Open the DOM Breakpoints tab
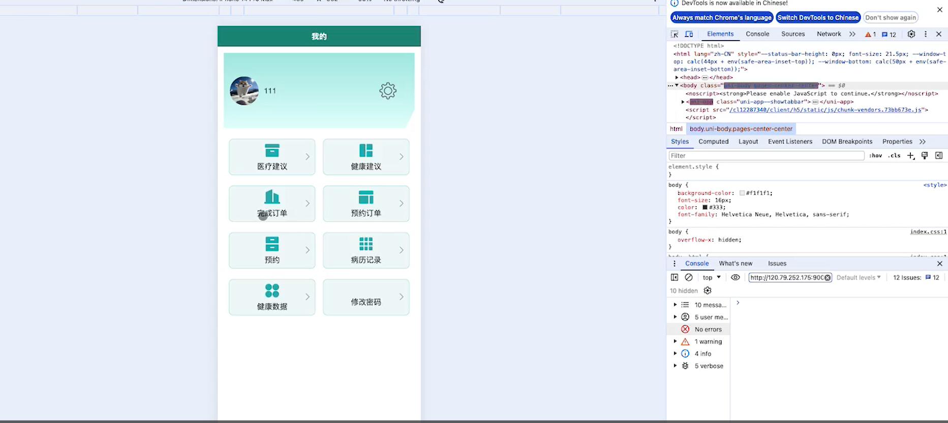Screen dimensions: 948x423 tap(847, 142)
